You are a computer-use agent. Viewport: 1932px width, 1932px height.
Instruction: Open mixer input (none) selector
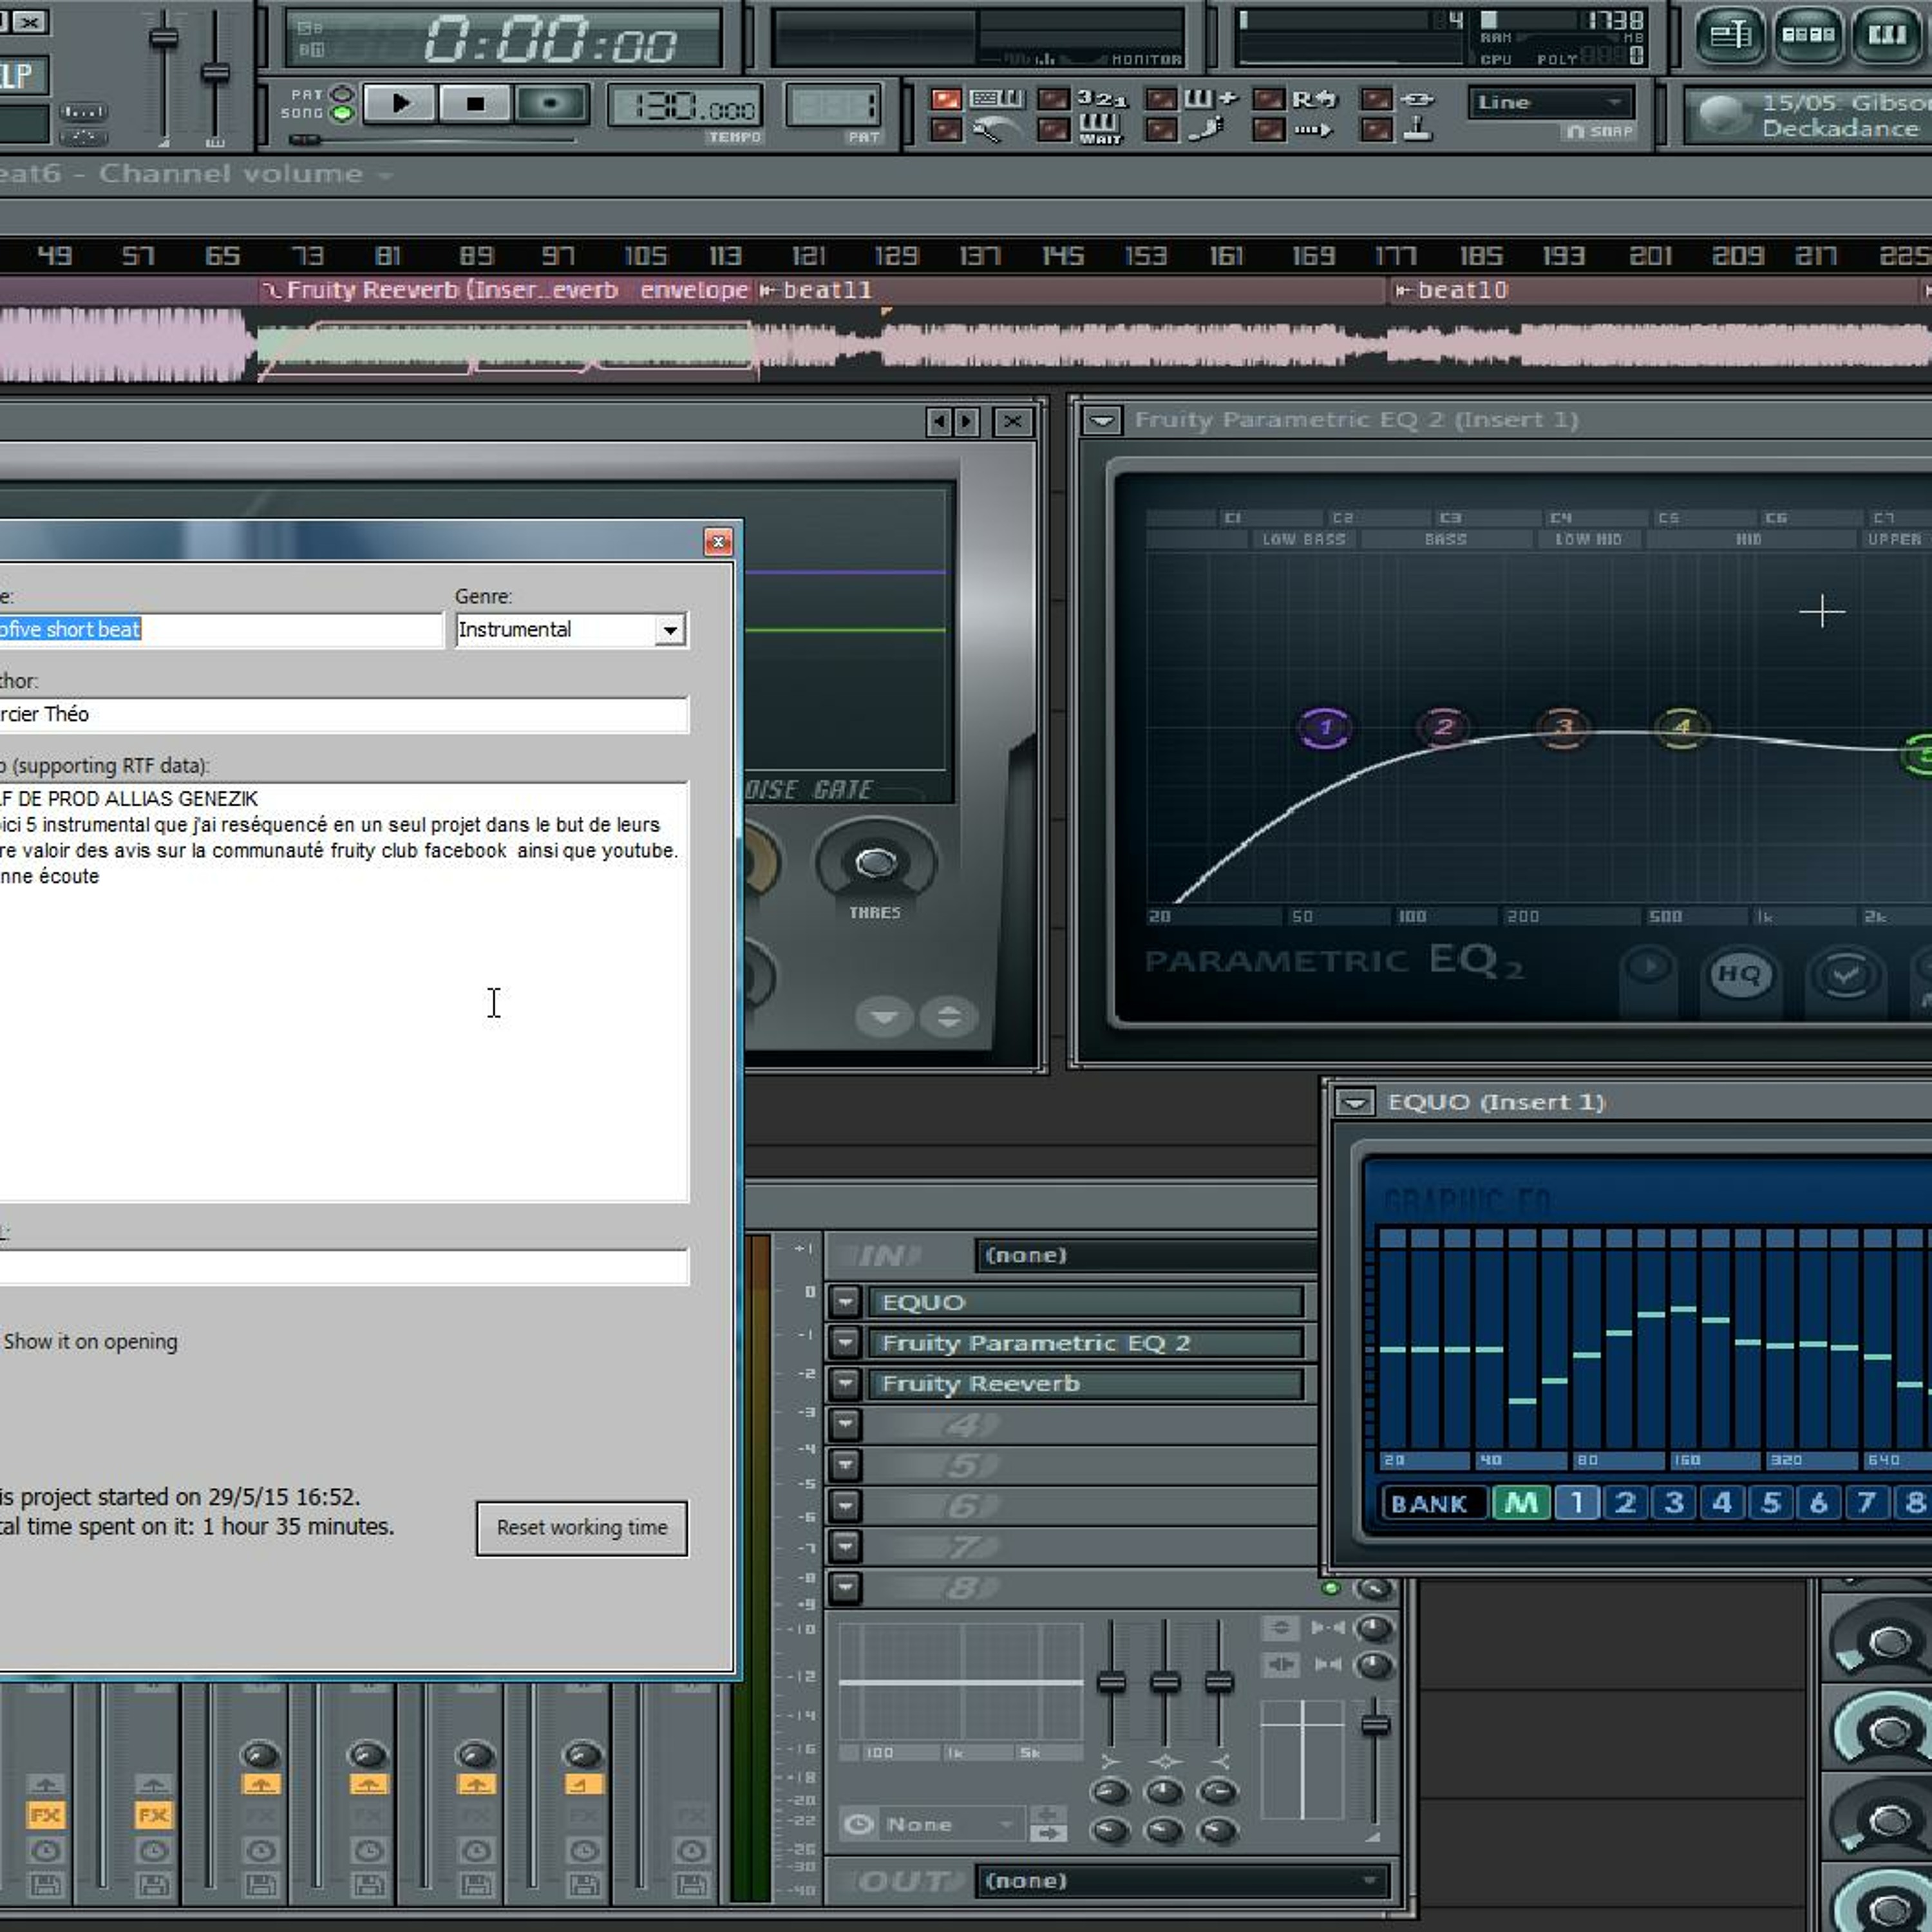[1145, 1255]
